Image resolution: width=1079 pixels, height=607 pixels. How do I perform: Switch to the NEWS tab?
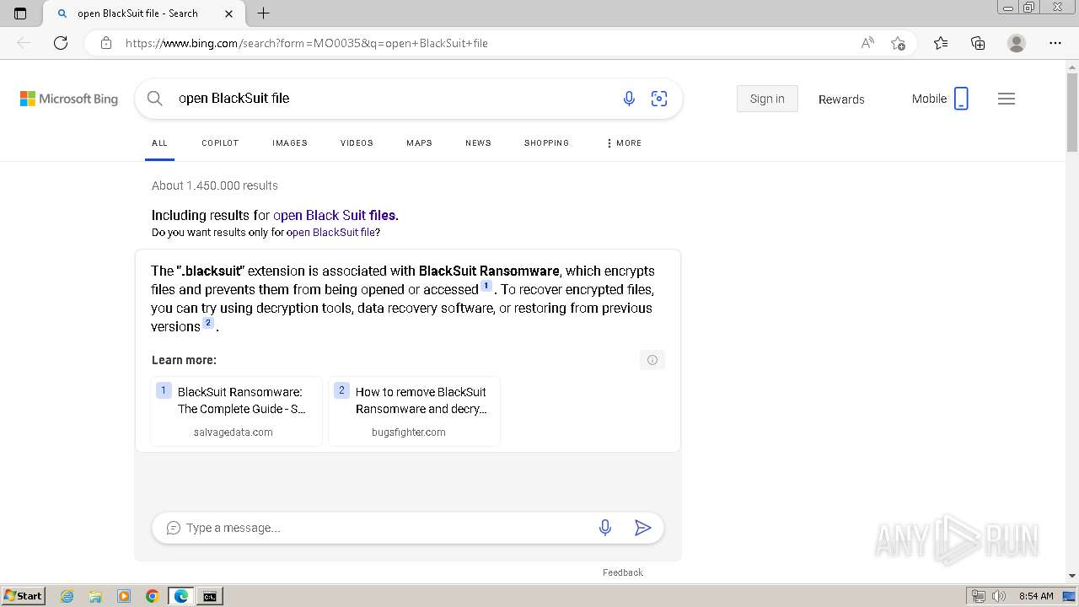point(478,143)
